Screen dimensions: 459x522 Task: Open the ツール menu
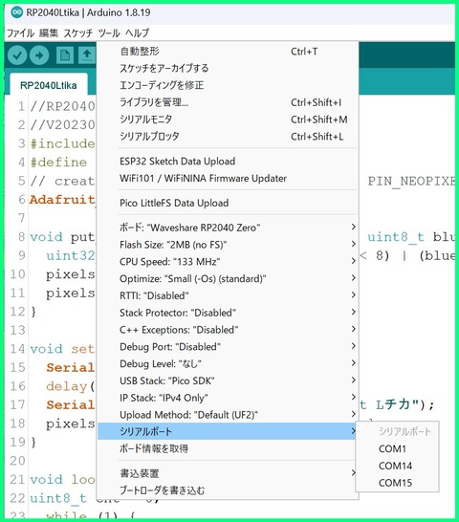[x=109, y=33]
